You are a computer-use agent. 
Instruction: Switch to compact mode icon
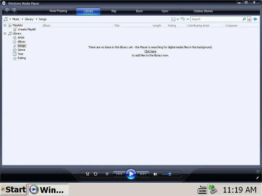(257, 178)
